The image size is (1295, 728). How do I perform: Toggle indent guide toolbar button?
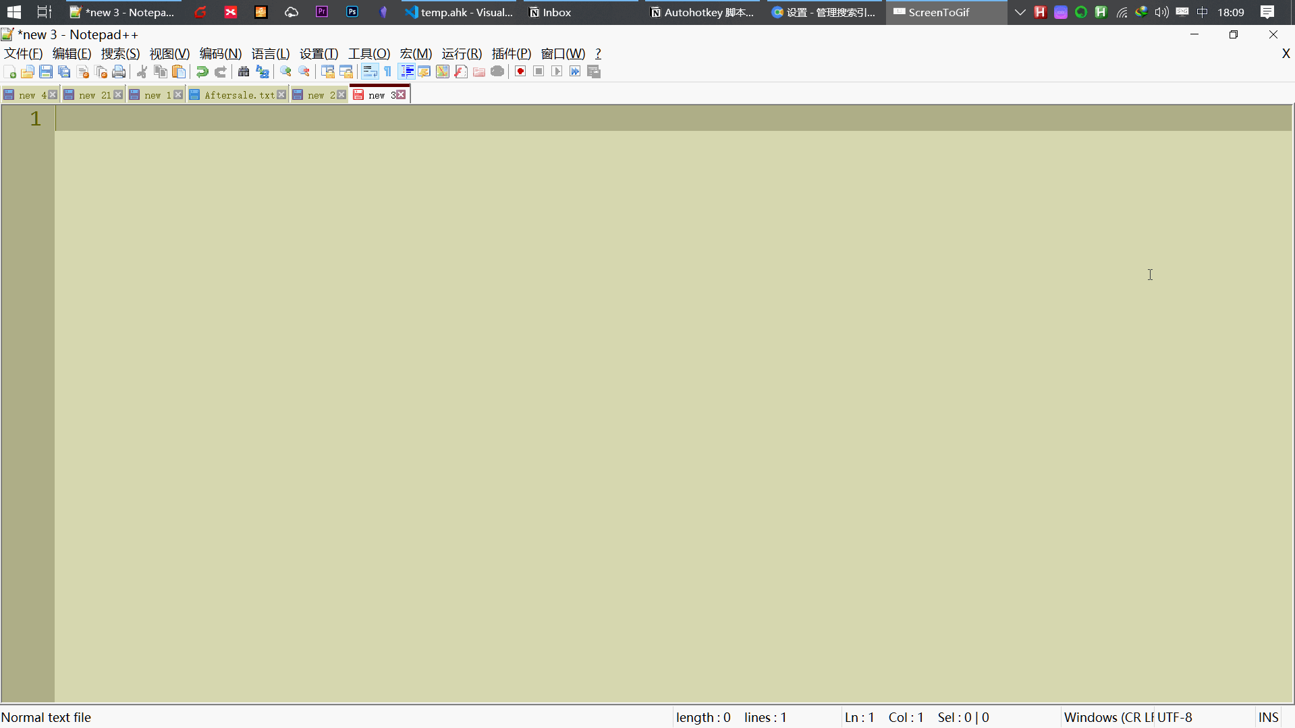click(407, 72)
